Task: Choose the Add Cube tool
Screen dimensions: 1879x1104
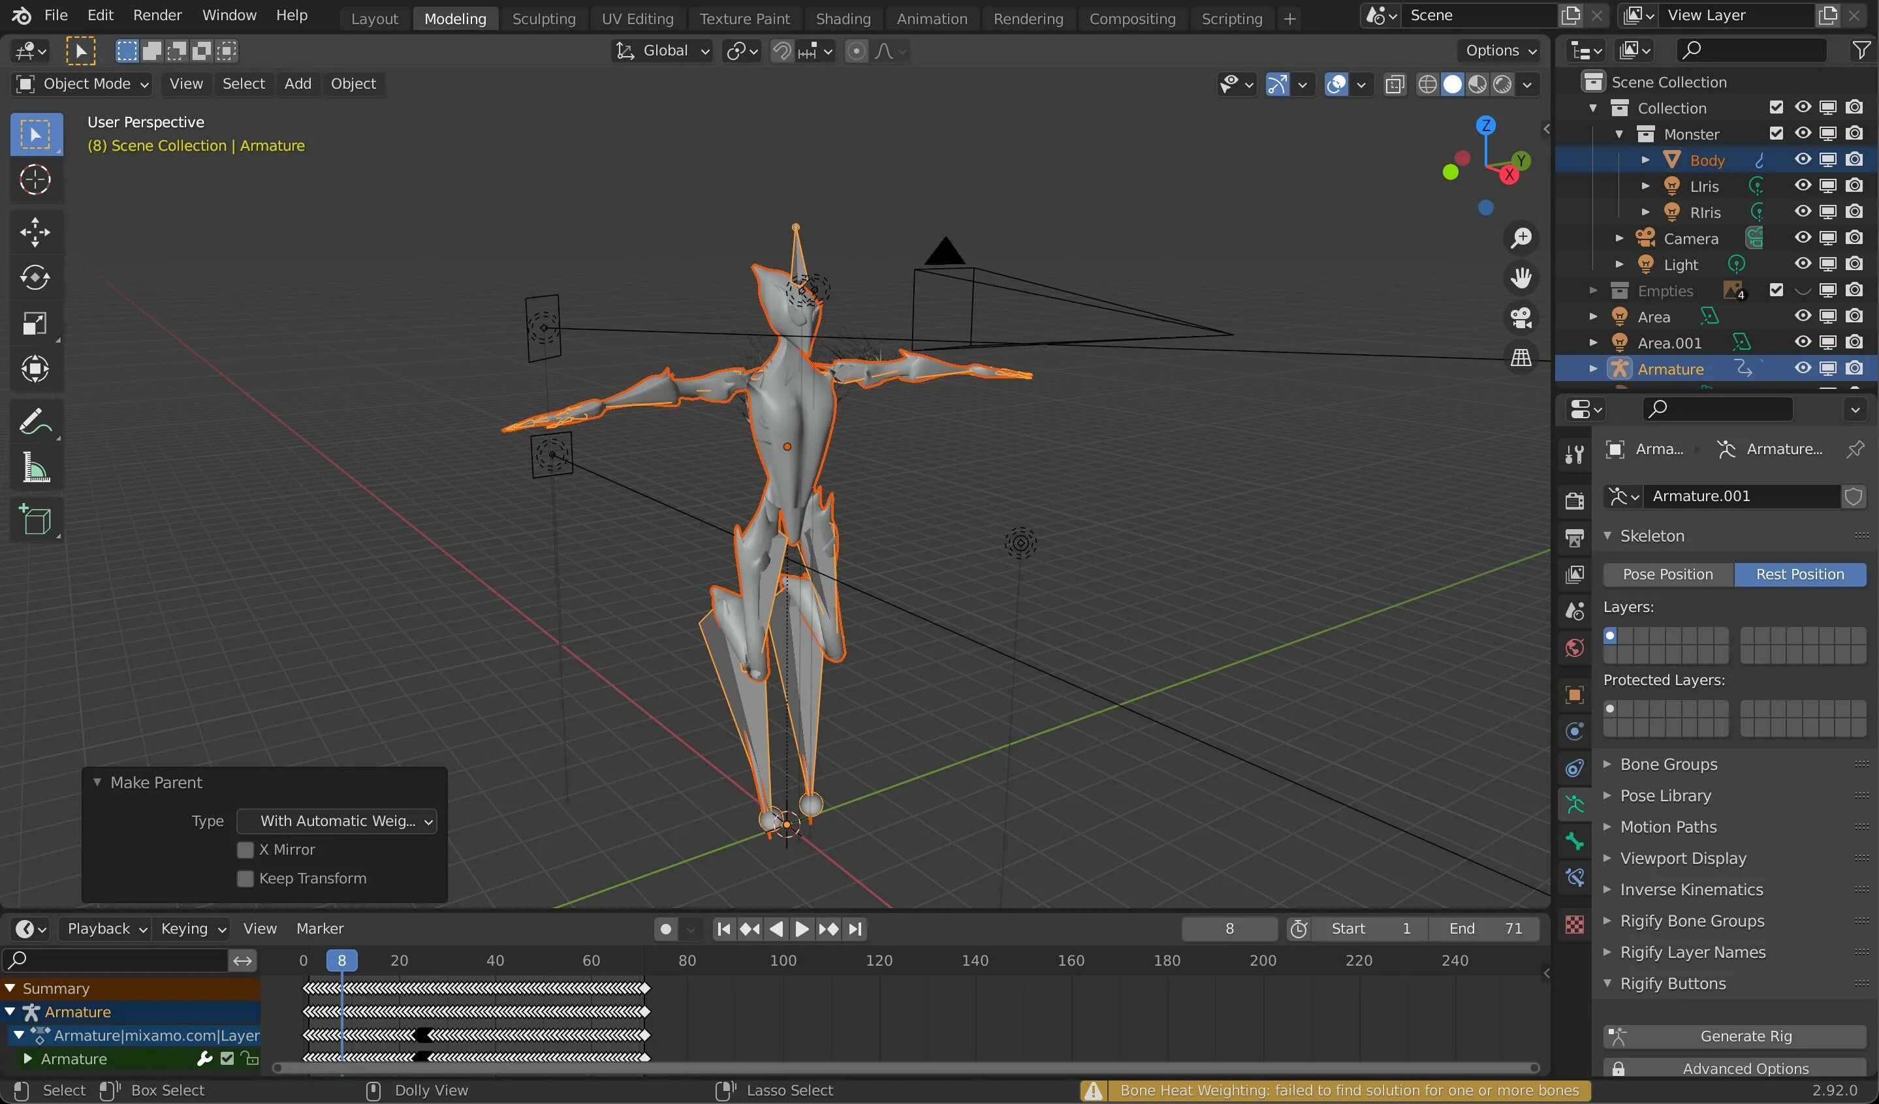Action: 35,520
